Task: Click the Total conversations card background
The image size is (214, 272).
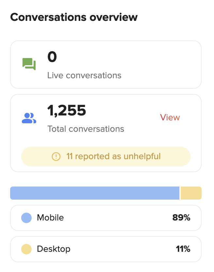Action: coord(106,133)
